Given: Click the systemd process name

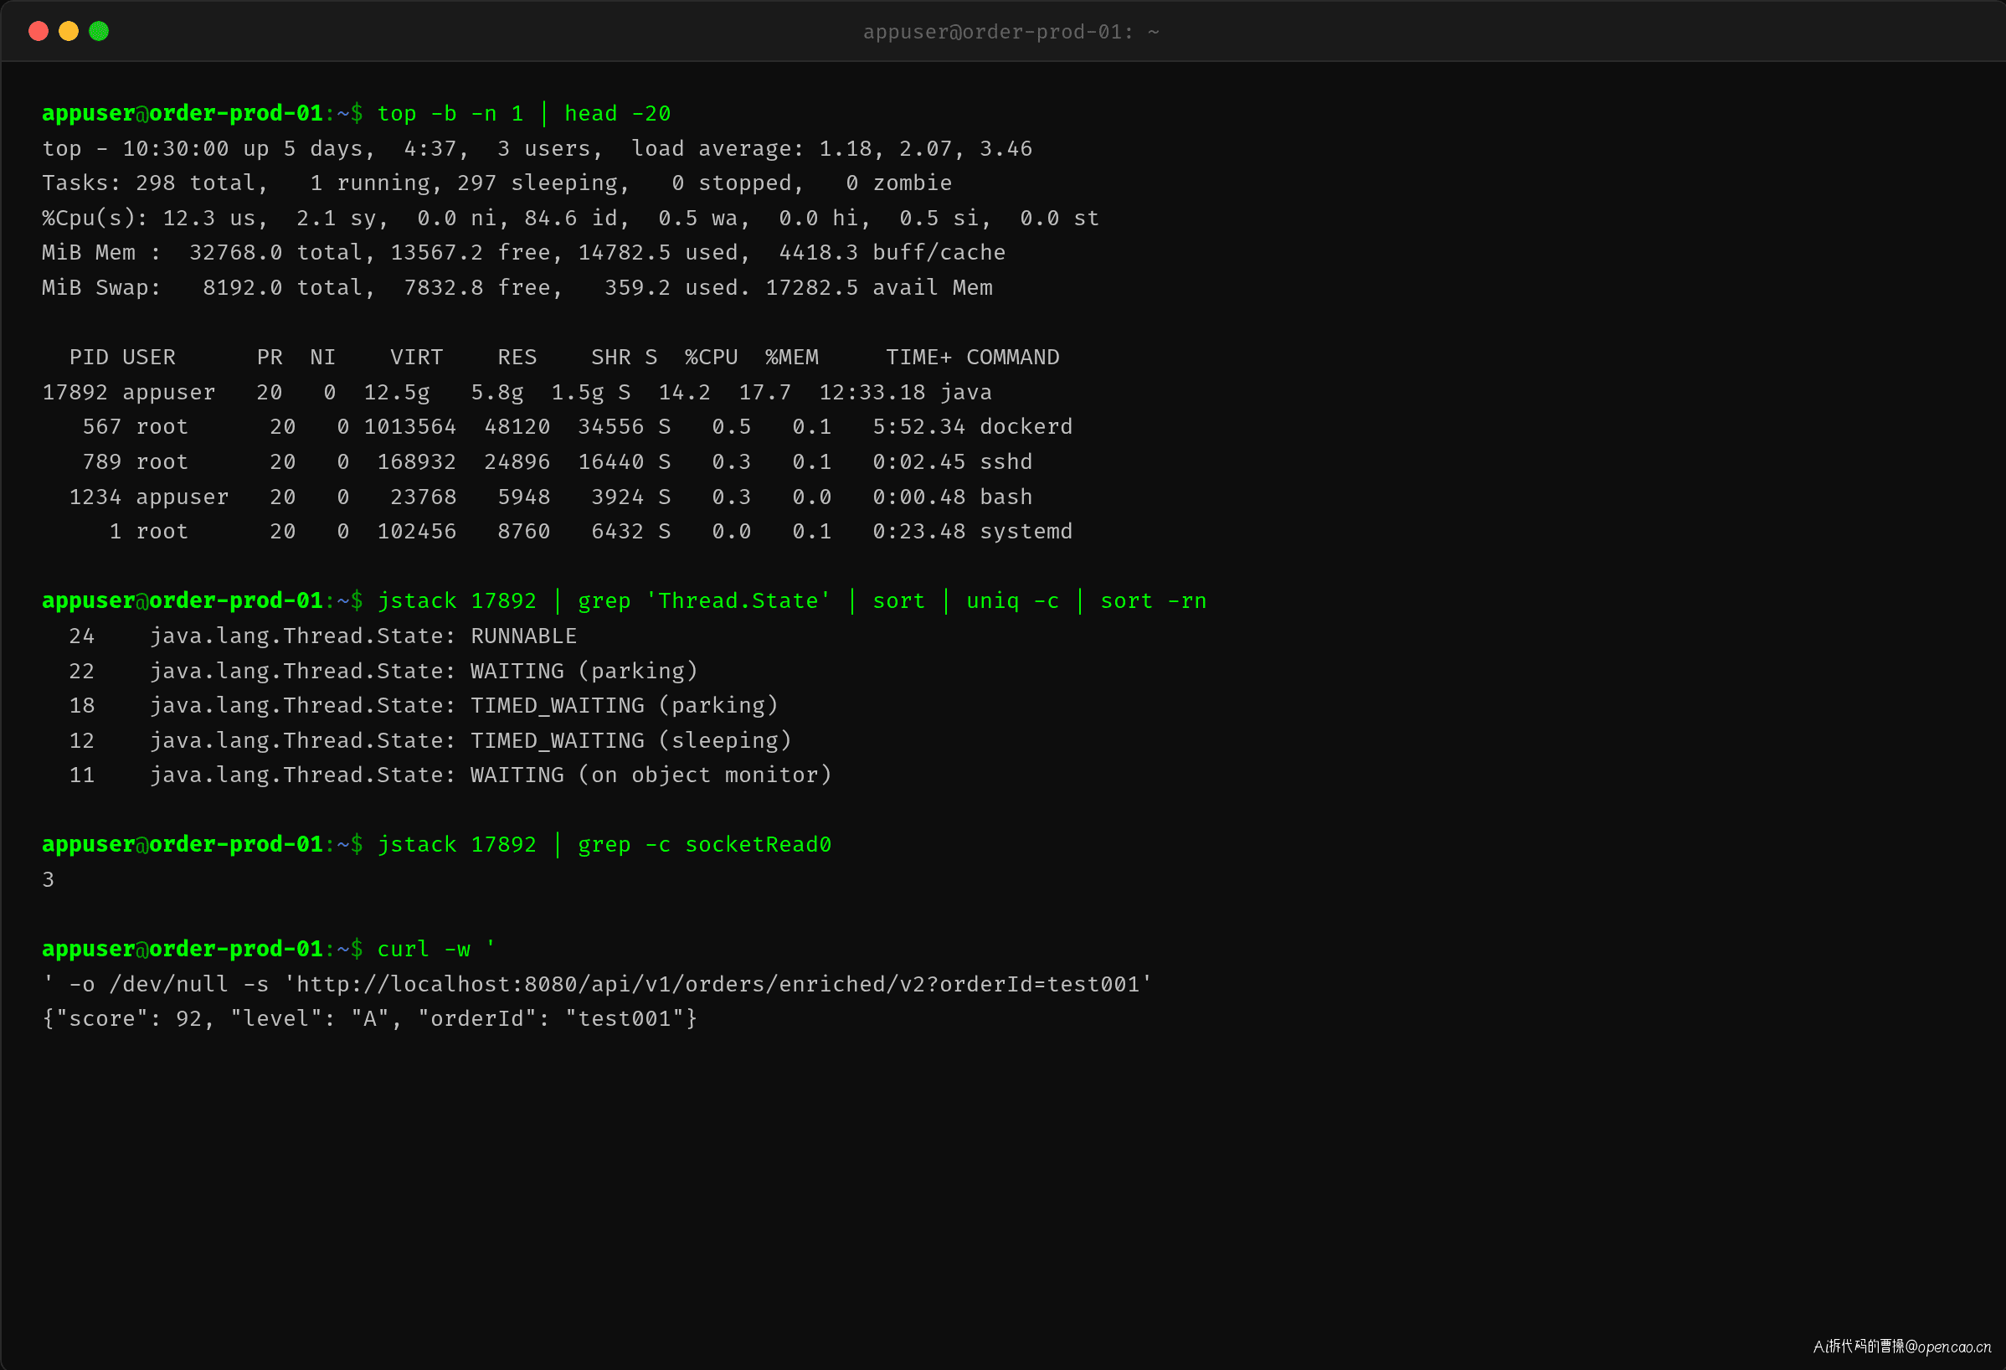Looking at the screenshot, I should tap(1026, 531).
